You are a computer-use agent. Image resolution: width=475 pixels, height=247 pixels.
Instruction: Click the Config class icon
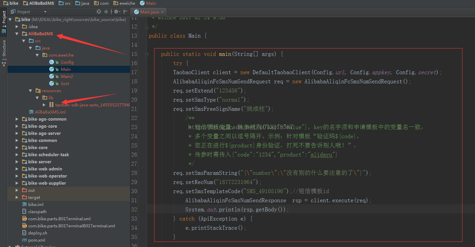[52, 62]
